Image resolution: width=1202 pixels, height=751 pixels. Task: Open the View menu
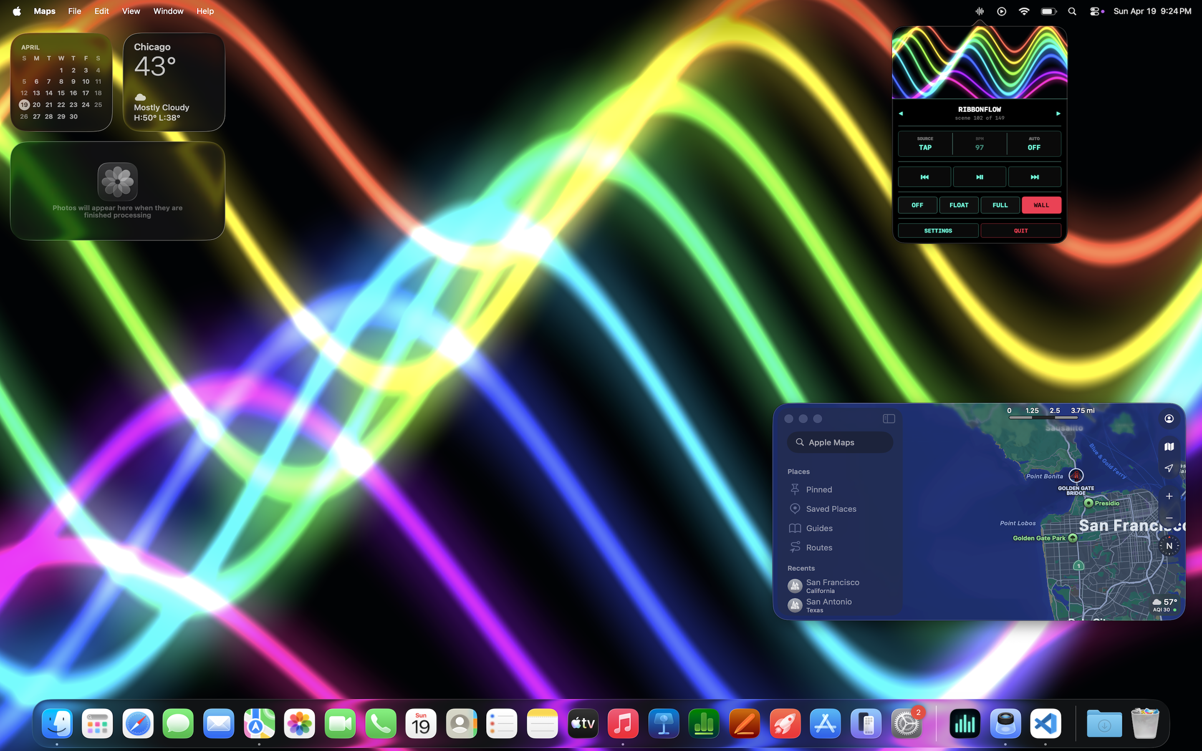(x=131, y=11)
